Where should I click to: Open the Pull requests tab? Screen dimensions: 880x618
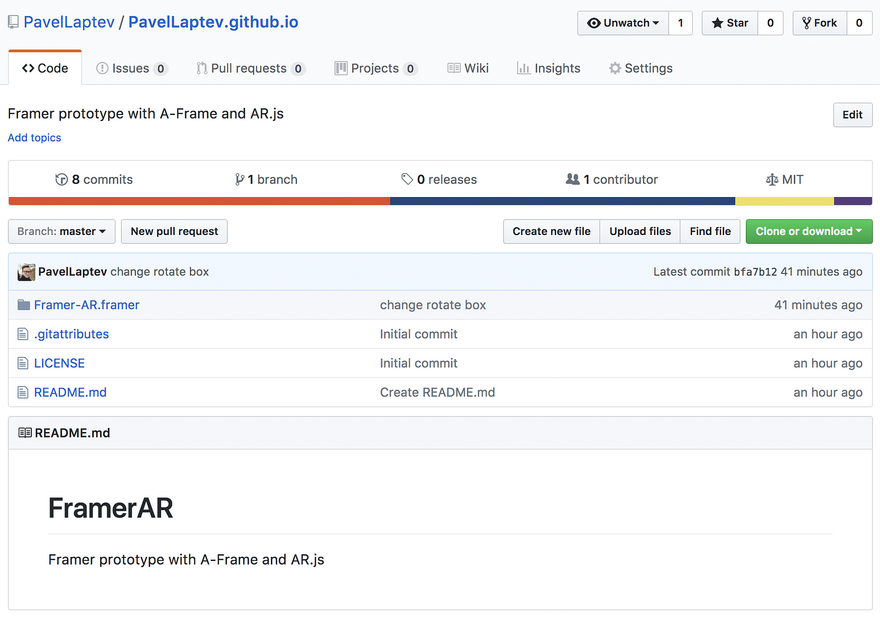tap(251, 68)
